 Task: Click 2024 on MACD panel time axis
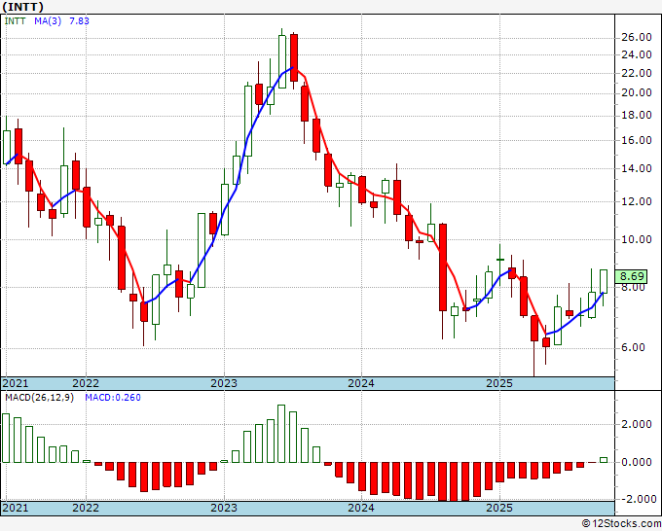point(361,508)
